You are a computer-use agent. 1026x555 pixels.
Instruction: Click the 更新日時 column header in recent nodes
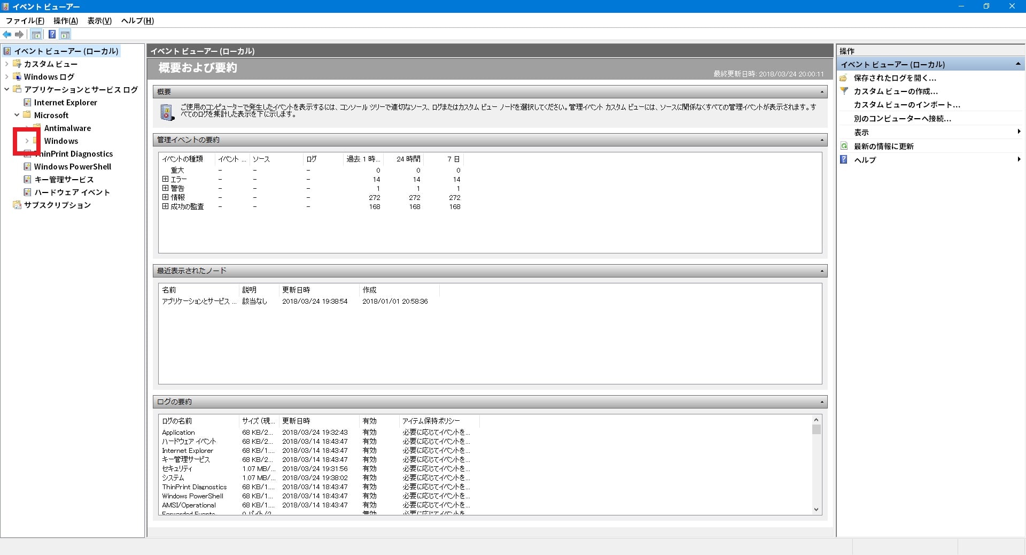[319, 290]
